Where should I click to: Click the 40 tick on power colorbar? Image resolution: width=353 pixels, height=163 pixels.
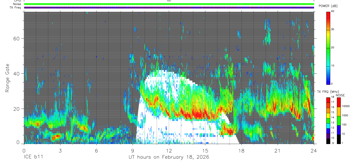(x=333, y=11)
